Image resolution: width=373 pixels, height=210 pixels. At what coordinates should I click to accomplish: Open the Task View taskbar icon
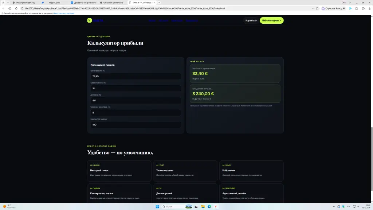[196, 206]
